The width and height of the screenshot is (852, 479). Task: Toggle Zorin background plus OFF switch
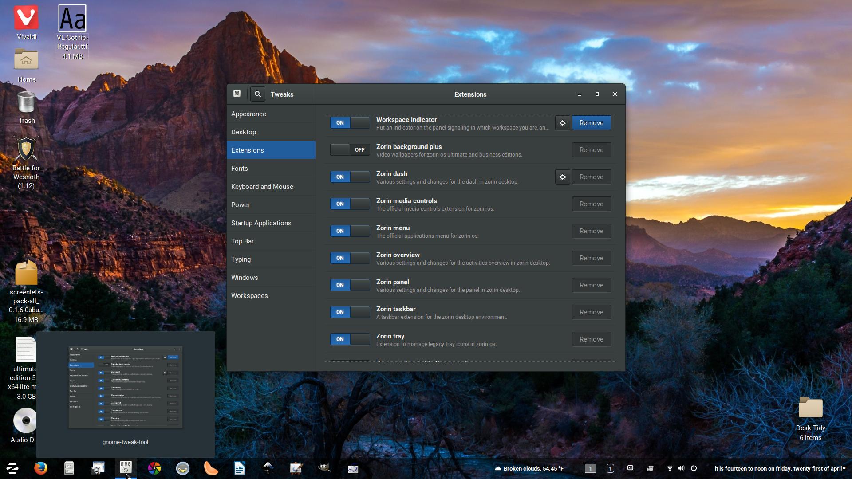tap(349, 150)
